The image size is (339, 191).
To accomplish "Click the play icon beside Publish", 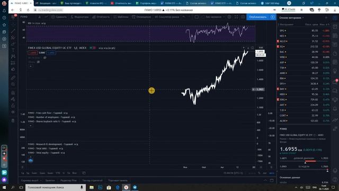I will tap(273, 17).
